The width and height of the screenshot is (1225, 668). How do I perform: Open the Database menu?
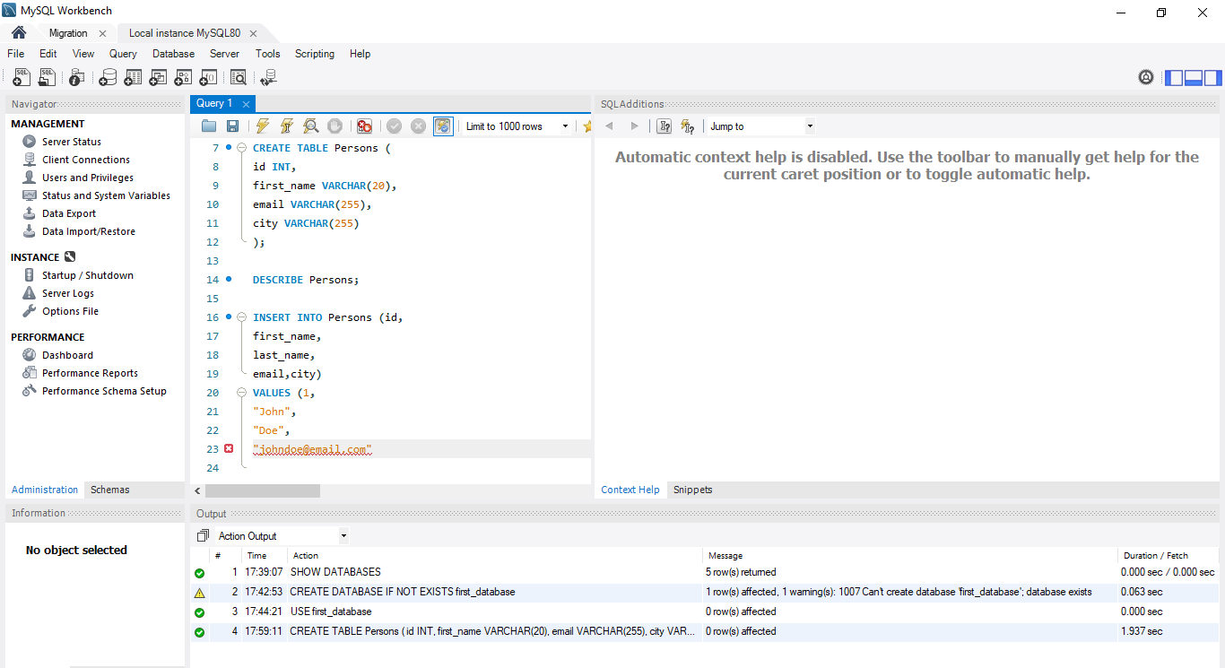[173, 54]
